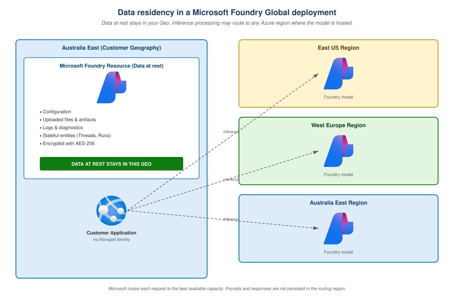Click the subtitle starting 'Data at rest stays in your Geo'
This screenshot has width=454, height=302.
click(227, 23)
